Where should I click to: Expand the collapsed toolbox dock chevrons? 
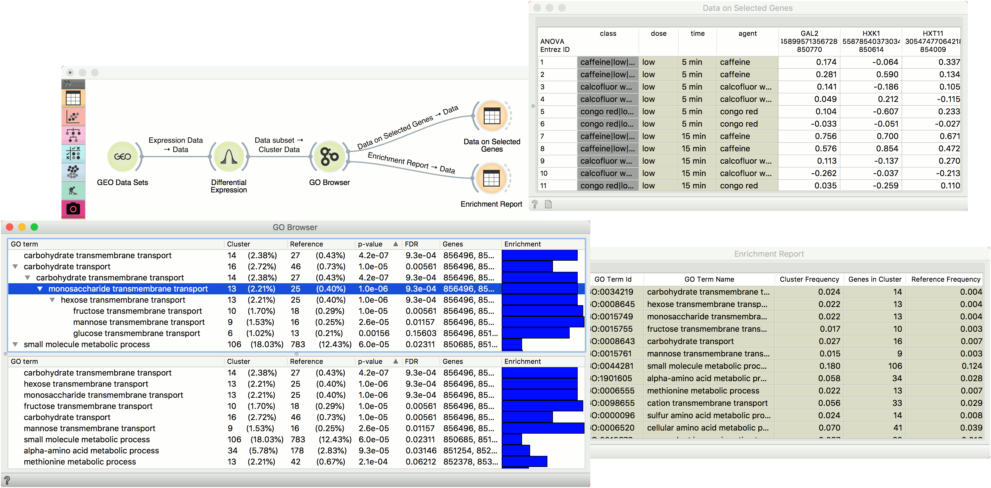click(68, 83)
